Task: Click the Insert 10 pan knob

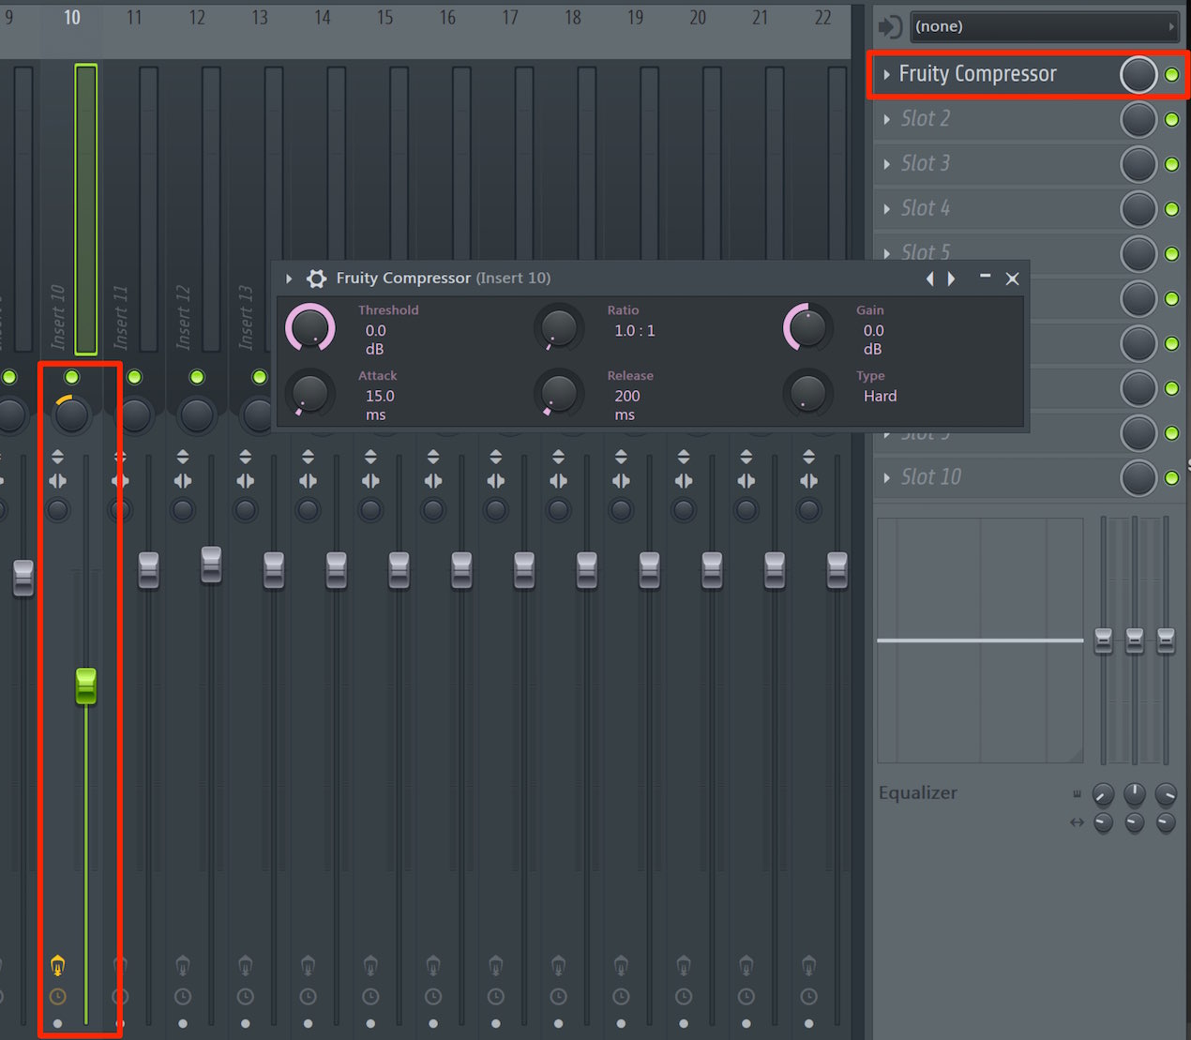Action: pos(72,414)
